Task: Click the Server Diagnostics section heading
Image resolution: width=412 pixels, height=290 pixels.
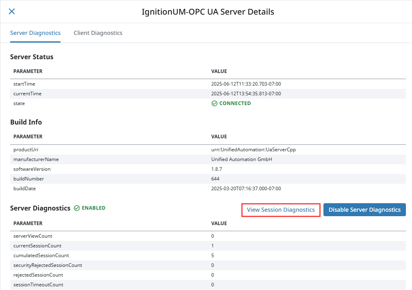Action: (x=40, y=208)
